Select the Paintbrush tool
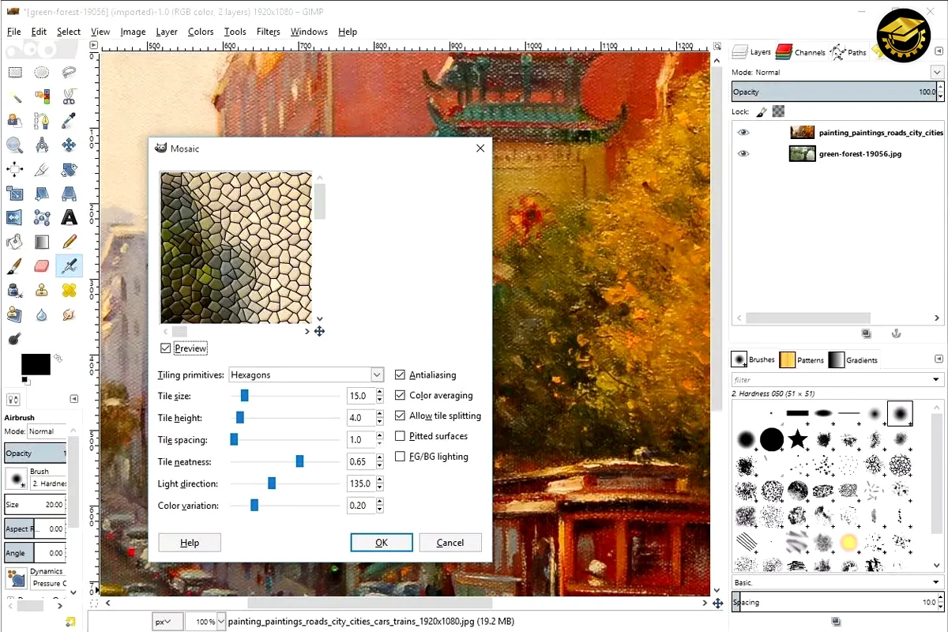Screen dimensions: 948x632 (14, 266)
